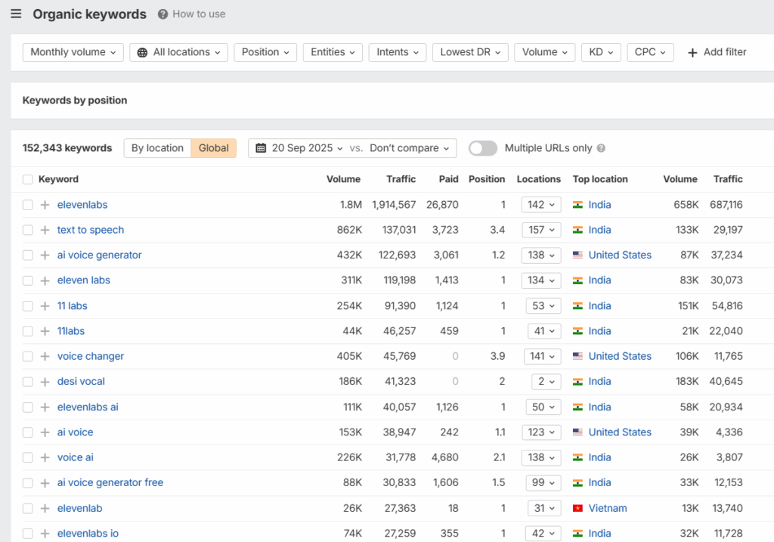Click the 152,343 keywords count
The width and height of the screenshot is (774, 542).
pos(67,148)
